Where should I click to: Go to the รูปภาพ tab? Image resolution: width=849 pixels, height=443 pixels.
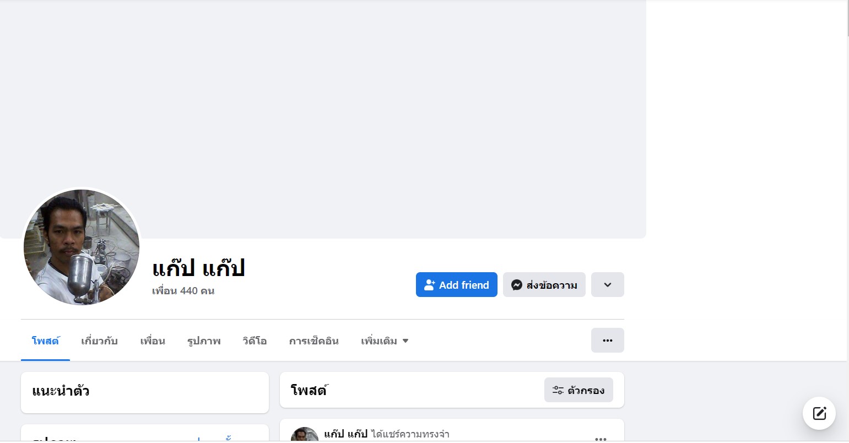[x=204, y=341]
